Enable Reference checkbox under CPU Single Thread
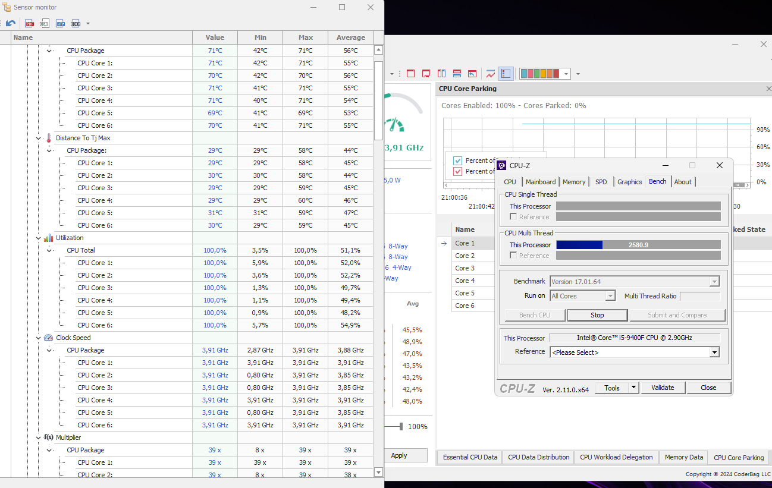Viewport: 772px width, 488px height. pos(513,217)
